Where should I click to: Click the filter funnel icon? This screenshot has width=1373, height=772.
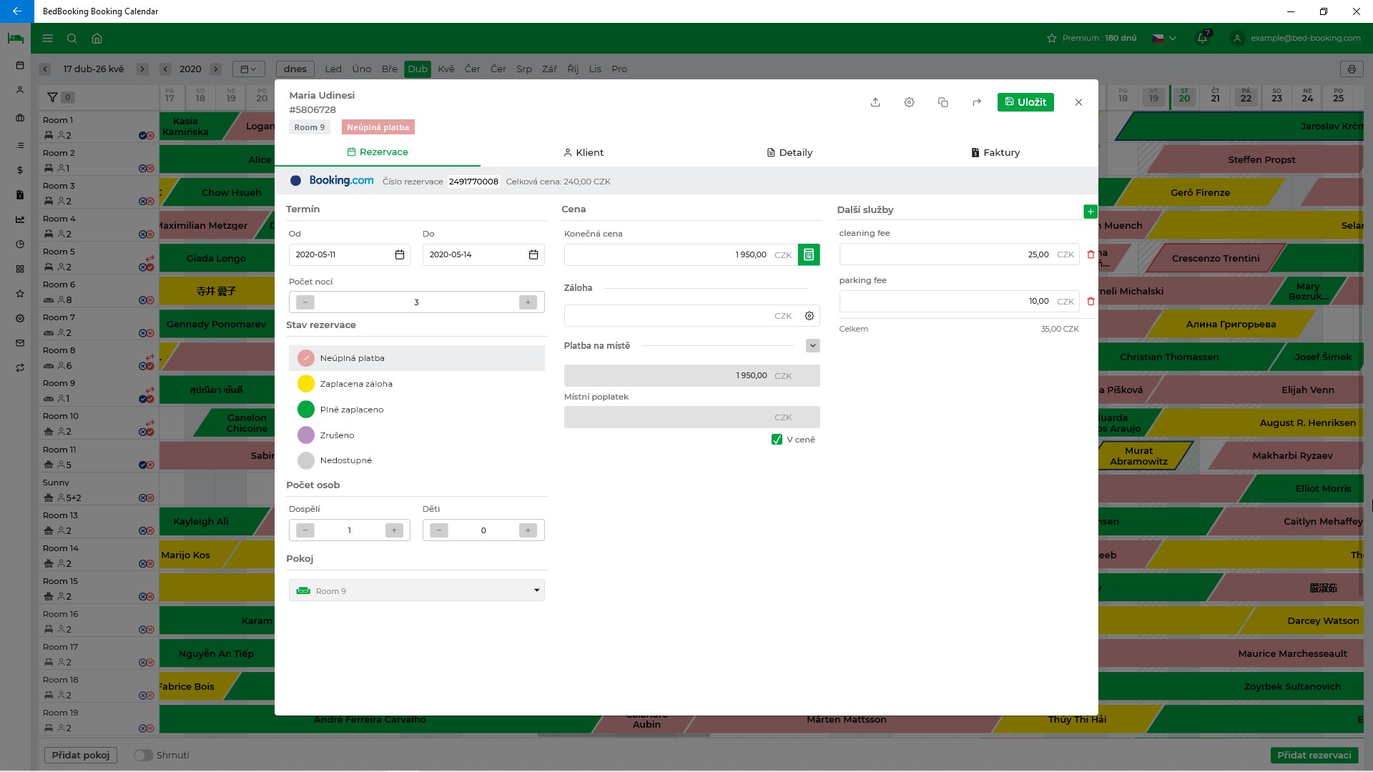[x=52, y=97]
